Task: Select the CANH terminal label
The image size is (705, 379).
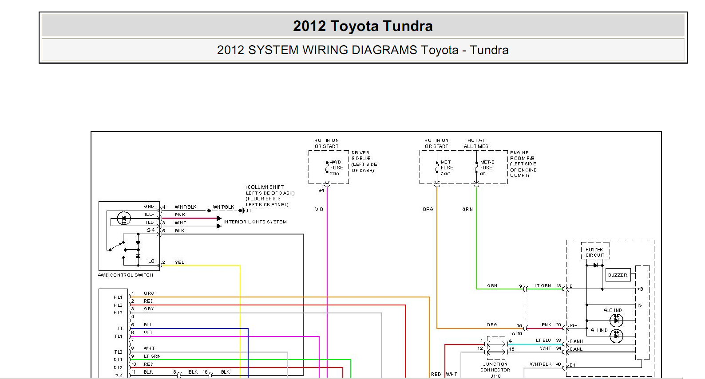Action: (x=576, y=342)
